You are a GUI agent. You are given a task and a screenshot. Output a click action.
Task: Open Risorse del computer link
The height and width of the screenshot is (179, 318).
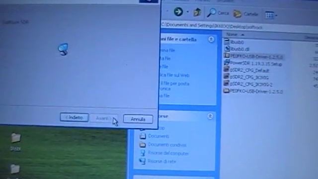(x=168, y=153)
